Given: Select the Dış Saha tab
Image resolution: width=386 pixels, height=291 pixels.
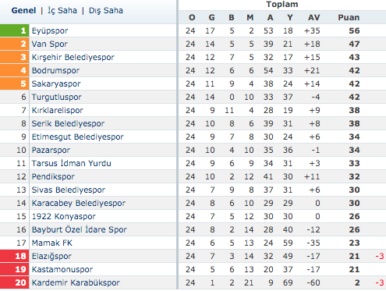Looking at the screenshot, I should [x=106, y=10].
